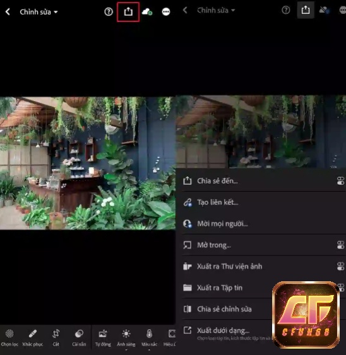346x355 pixels.
Task: Expand the Chỉnh sửa dropdown in left screen
Action: click(x=39, y=12)
